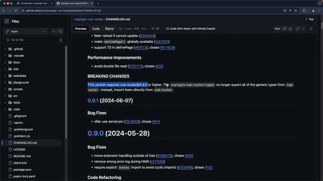The height and width of the screenshot is (181, 323).
Task: Switch to the Code tab
Action: [95, 29]
